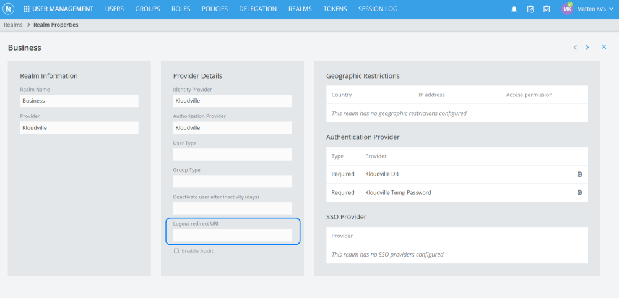Focus the Authorization Provider field
The width and height of the screenshot is (619, 298).
point(232,127)
